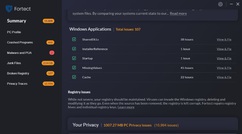Click the red 2 malware badge
242x134 pixels.
[52, 53]
